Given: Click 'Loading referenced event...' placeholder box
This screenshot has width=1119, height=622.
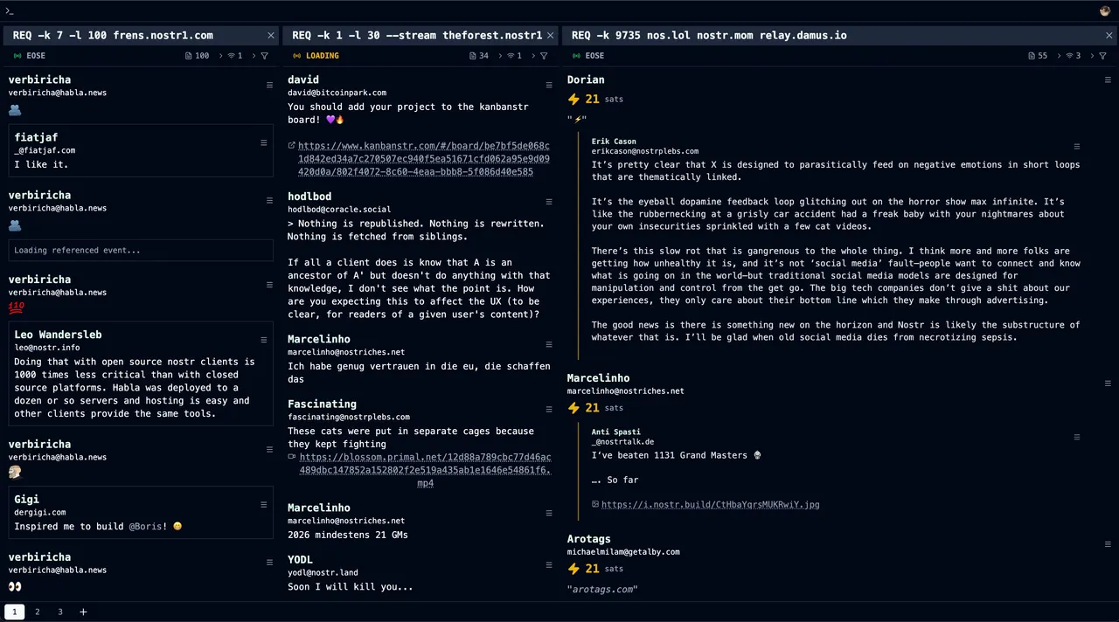Looking at the screenshot, I should (141, 250).
